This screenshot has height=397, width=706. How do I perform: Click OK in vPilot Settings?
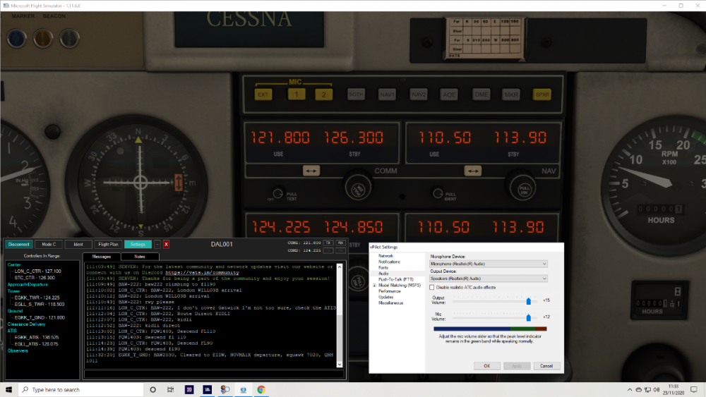486,366
